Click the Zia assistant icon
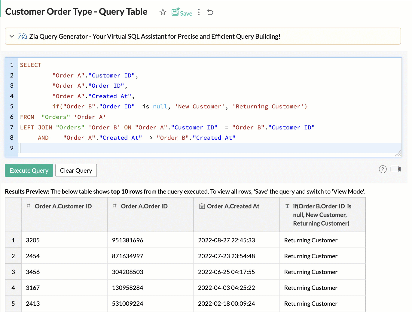Image resolution: width=412 pixels, height=312 pixels. [23, 36]
